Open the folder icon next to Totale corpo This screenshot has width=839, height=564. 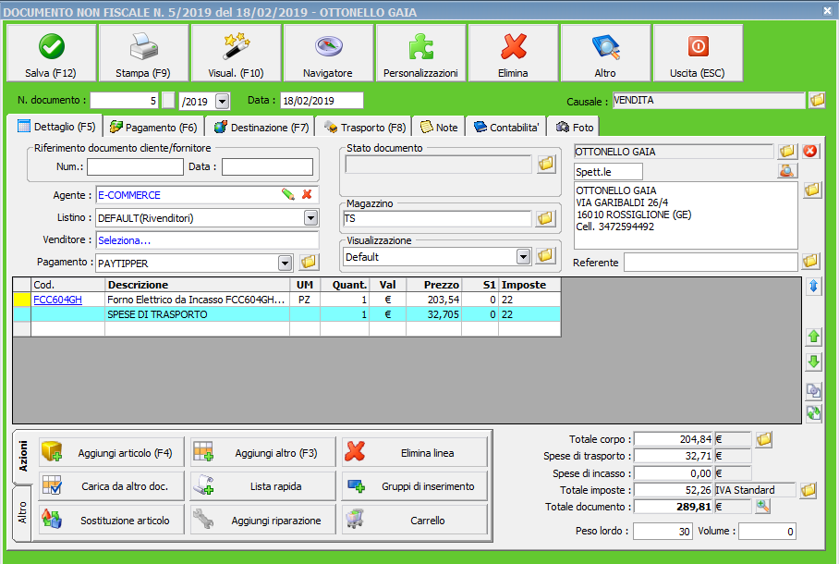click(764, 440)
